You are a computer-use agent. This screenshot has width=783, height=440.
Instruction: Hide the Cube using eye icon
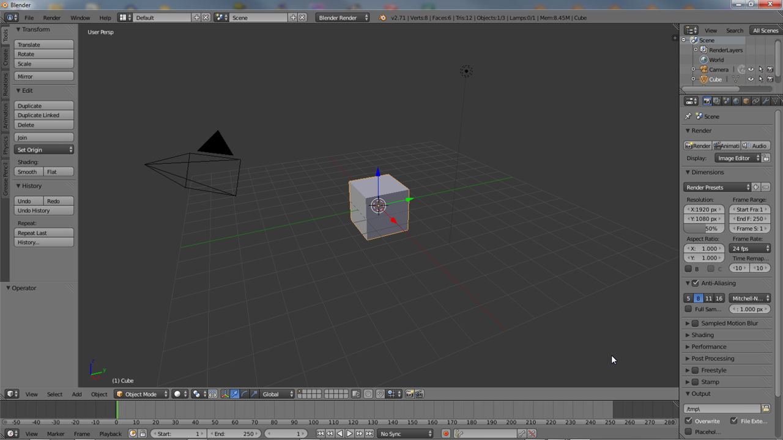tap(751, 79)
